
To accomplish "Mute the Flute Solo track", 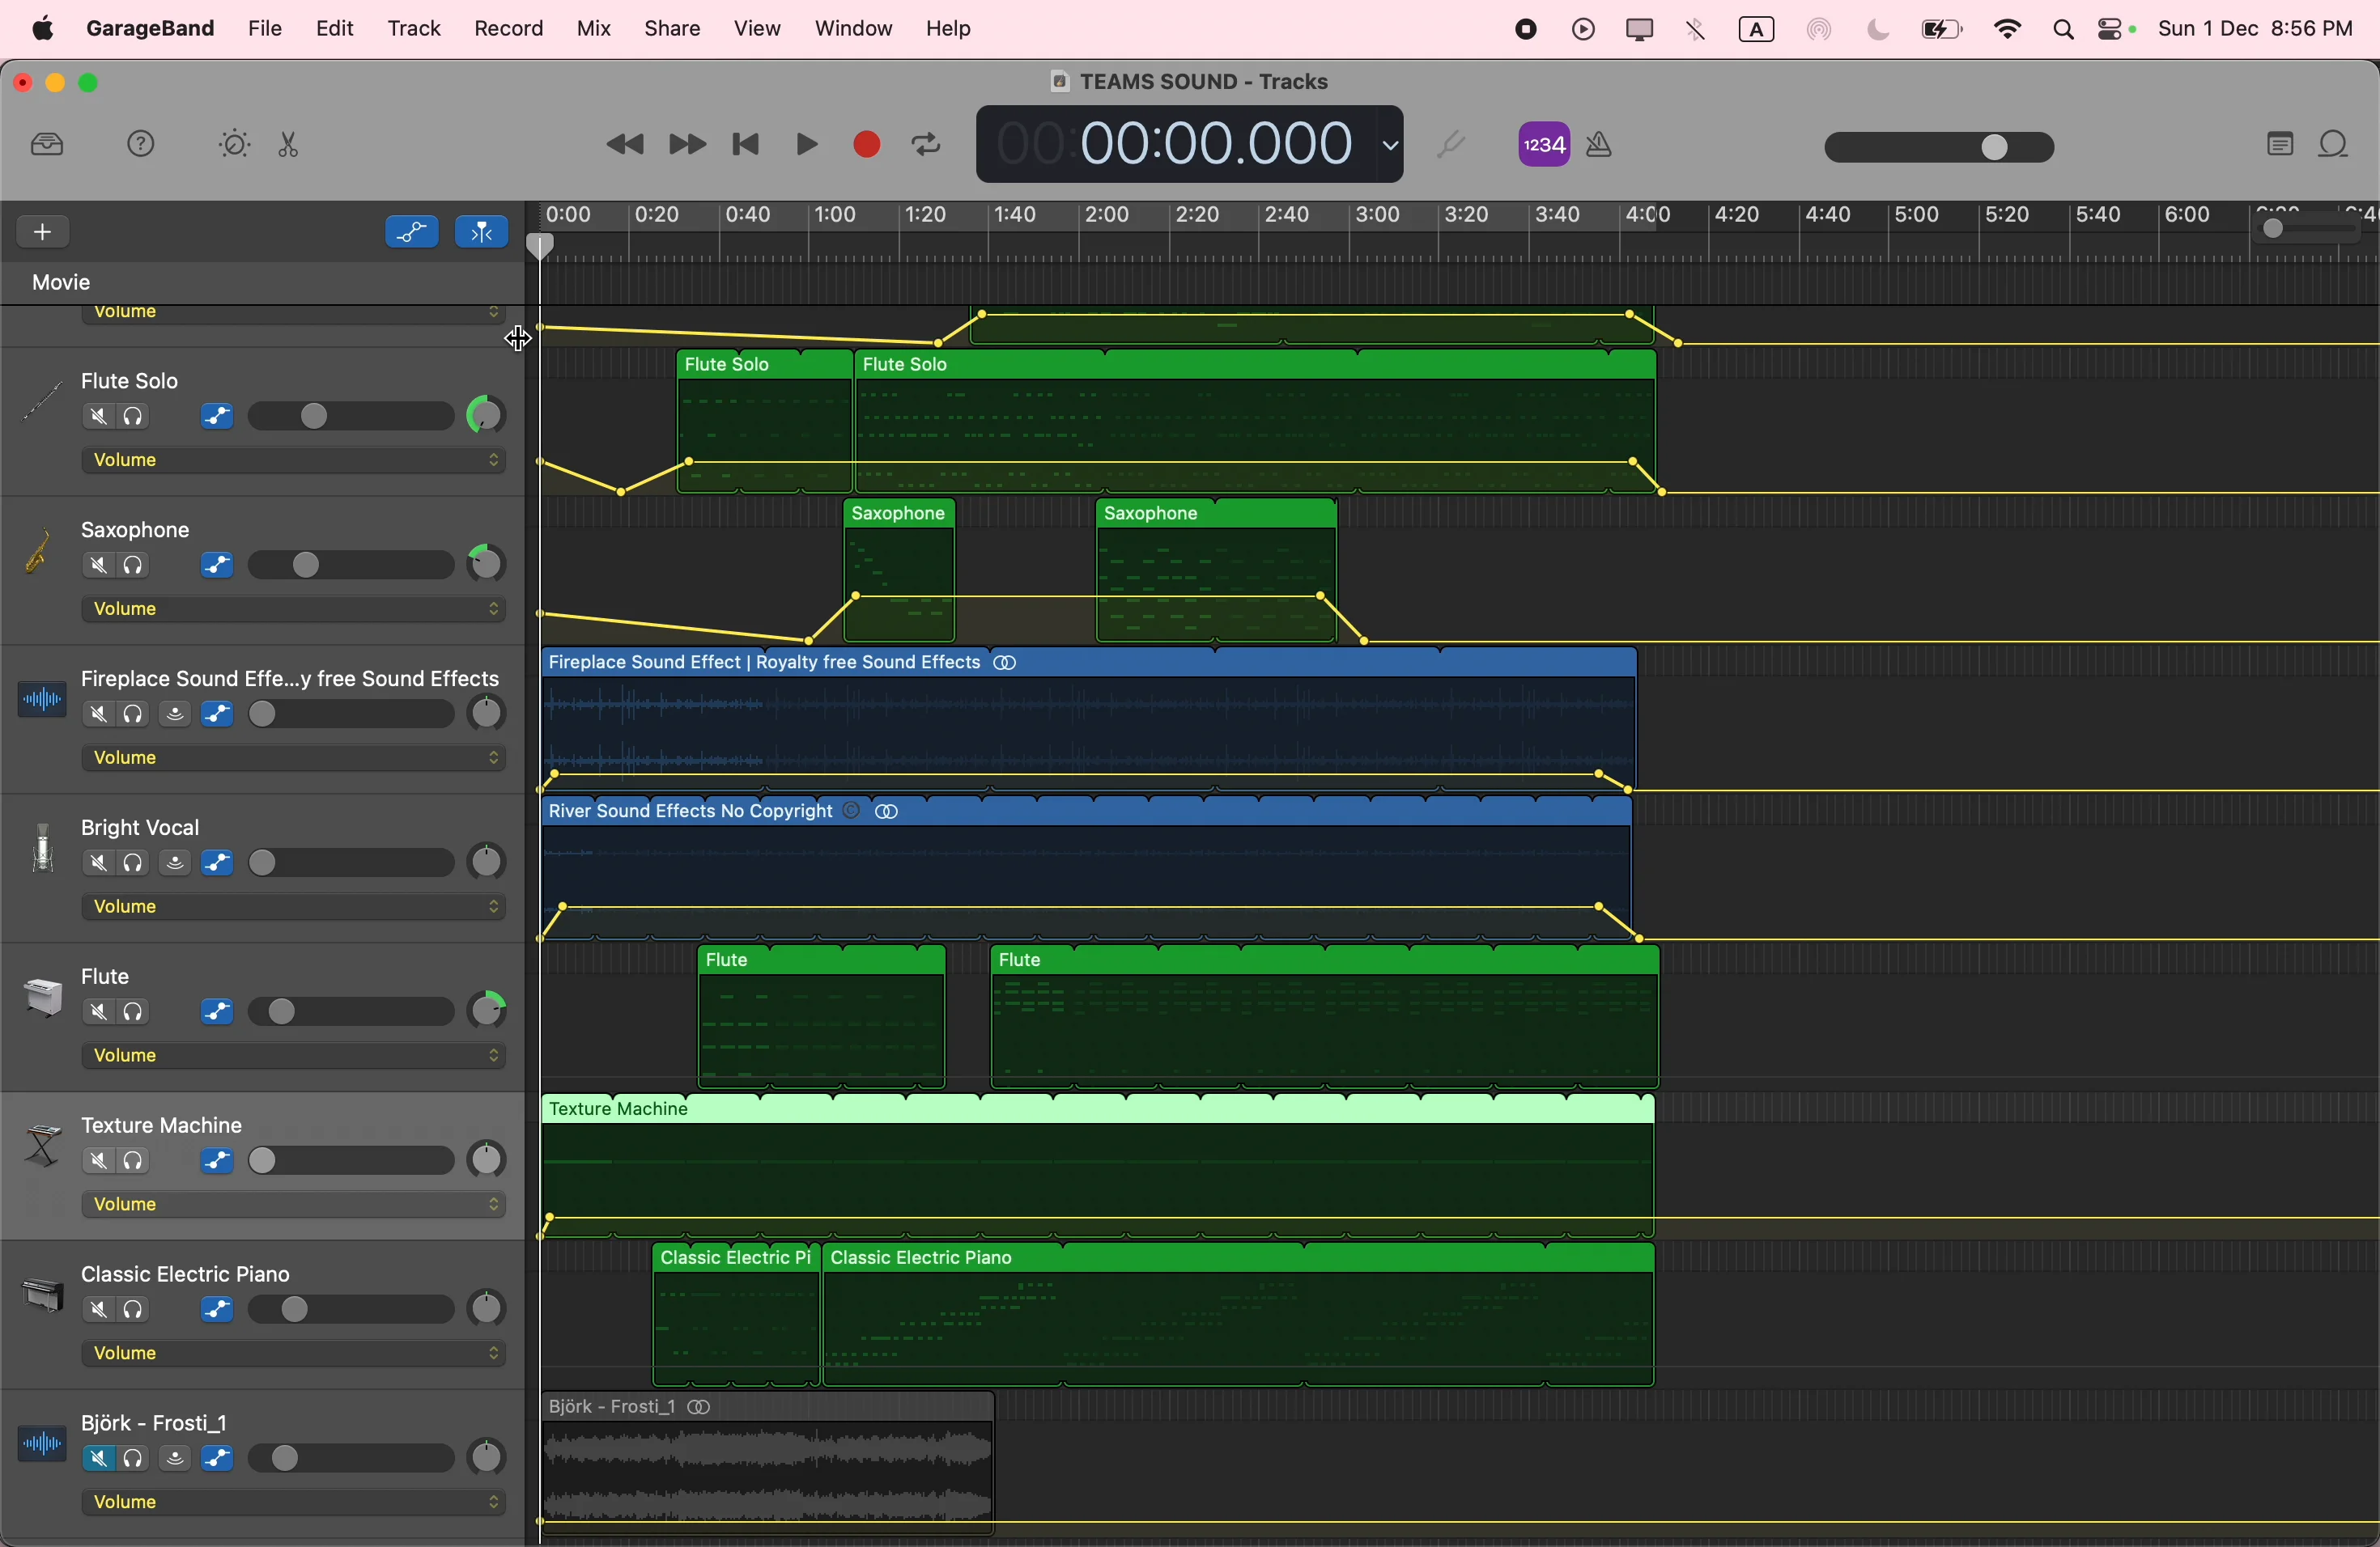I will click(x=98, y=417).
